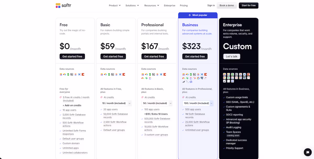The image size is (314, 159).
Task: Open Professional plan AI credits dropdown
Action: click(157, 103)
